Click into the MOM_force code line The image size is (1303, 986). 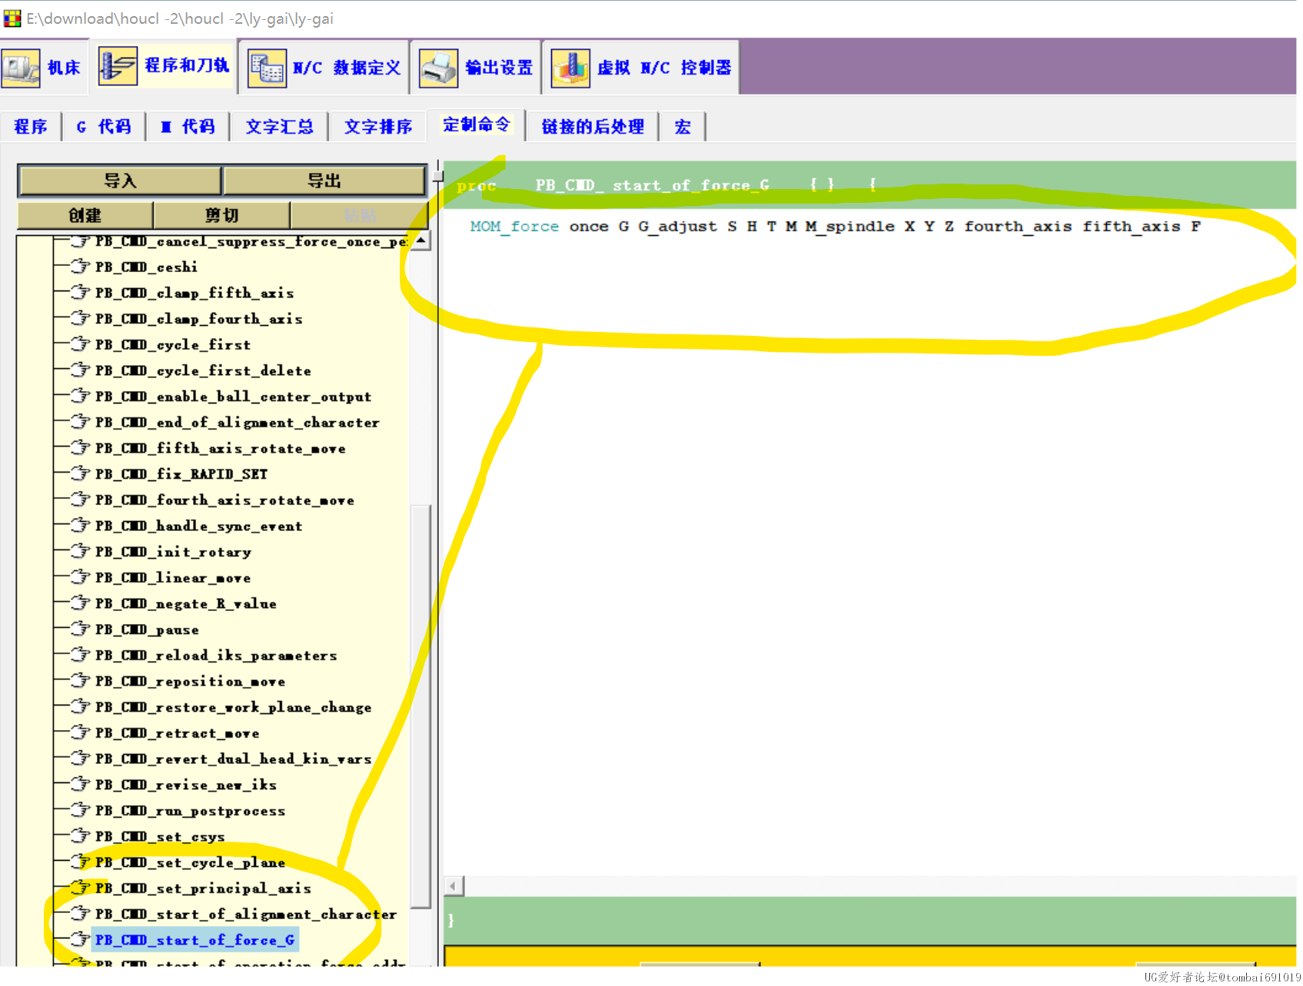[x=835, y=226]
